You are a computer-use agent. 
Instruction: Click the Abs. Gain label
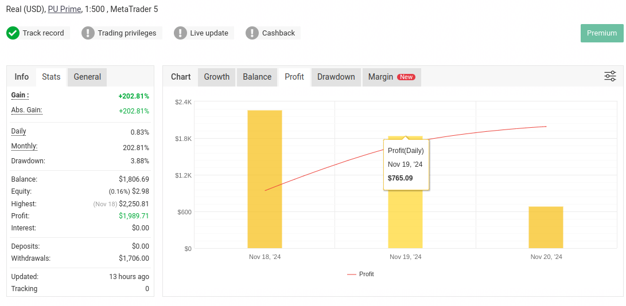(x=26, y=110)
